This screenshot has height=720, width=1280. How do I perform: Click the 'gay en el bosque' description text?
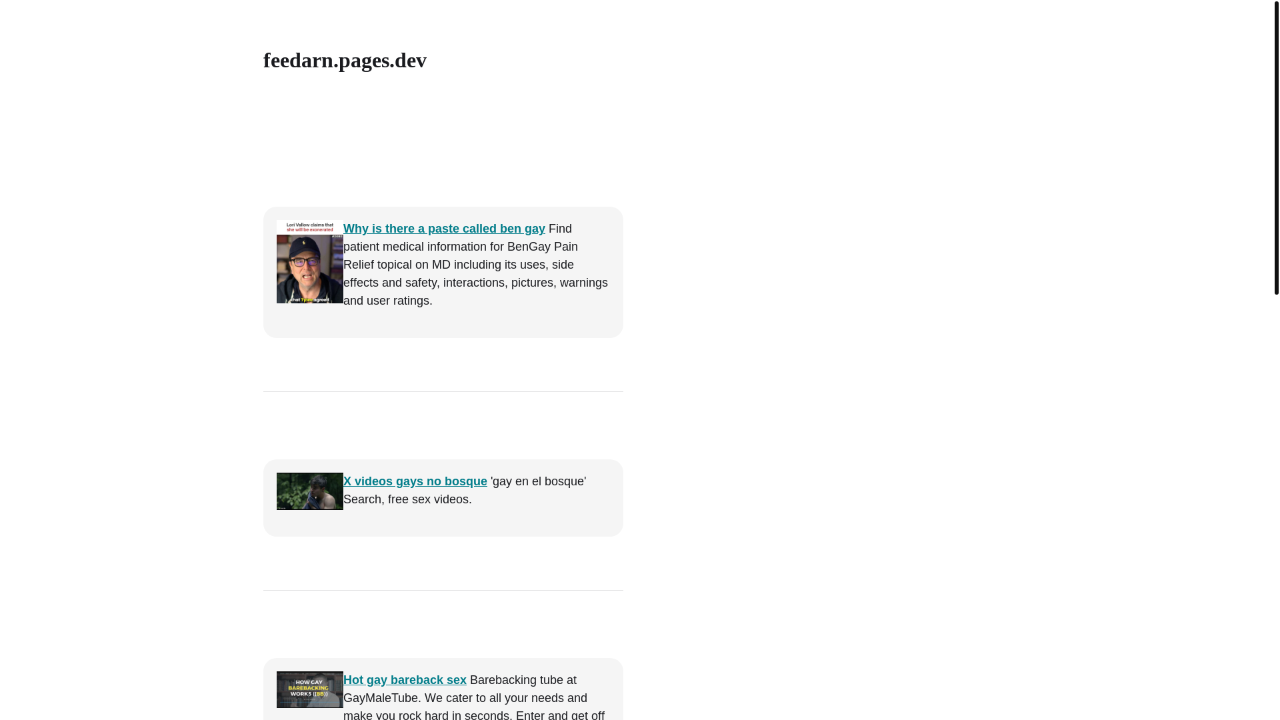[x=465, y=490]
